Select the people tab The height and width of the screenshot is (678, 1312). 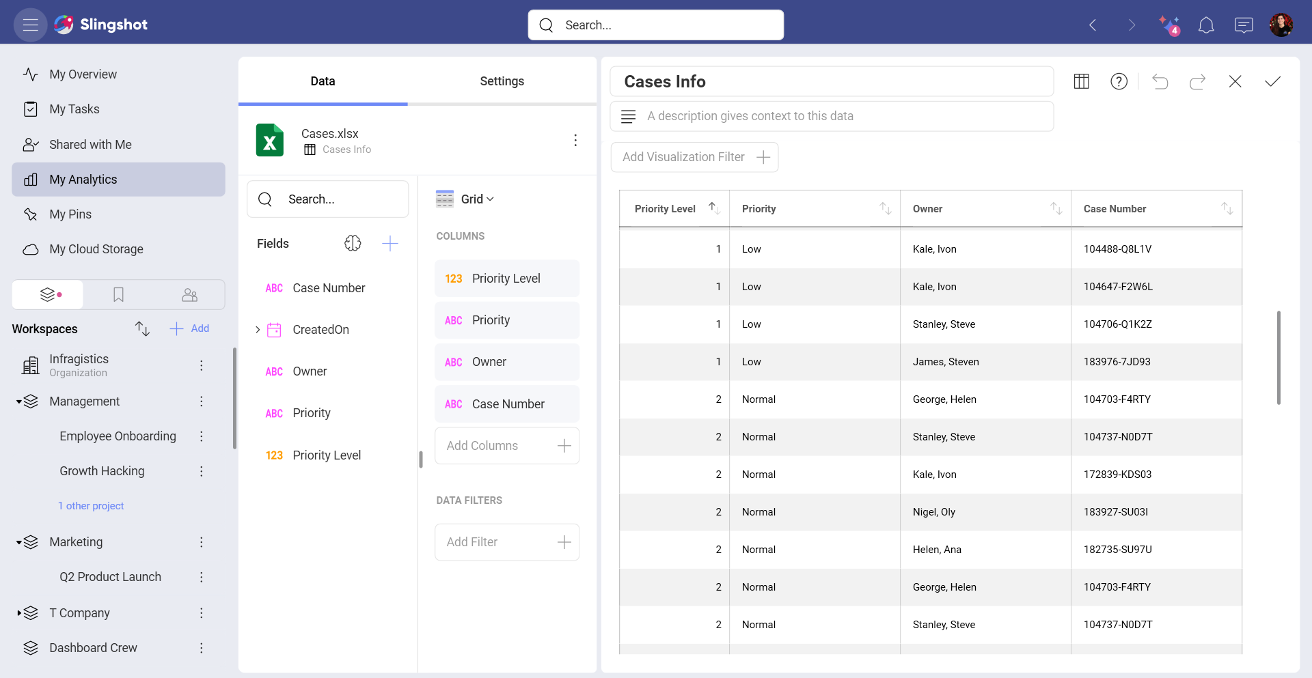[x=189, y=294]
